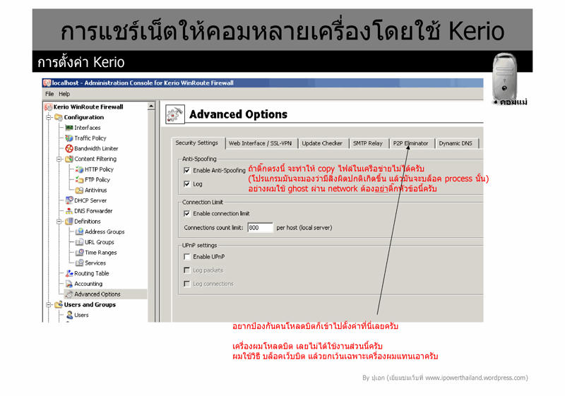This screenshot has height=396, width=565.
Task: Click the Content Filtering folder icon
Action: (x=69, y=159)
